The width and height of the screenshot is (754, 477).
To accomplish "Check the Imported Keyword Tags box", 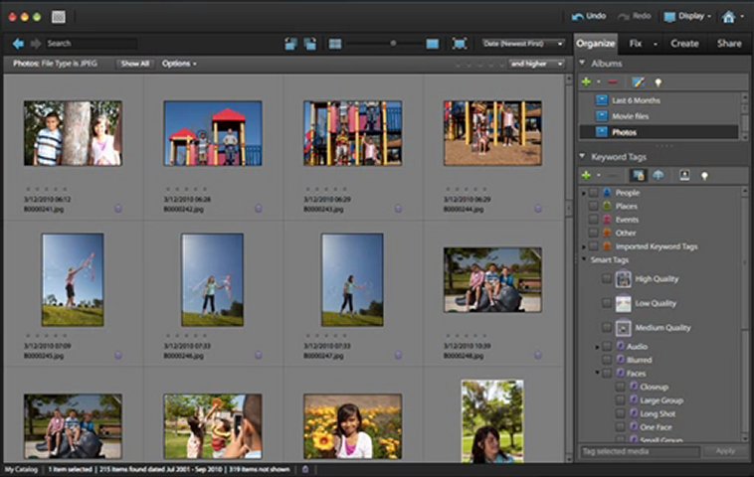I will (594, 246).
